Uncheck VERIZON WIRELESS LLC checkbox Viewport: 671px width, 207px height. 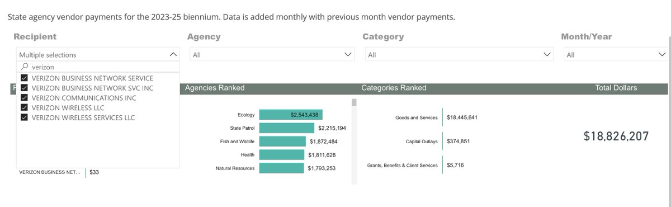point(24,107)
